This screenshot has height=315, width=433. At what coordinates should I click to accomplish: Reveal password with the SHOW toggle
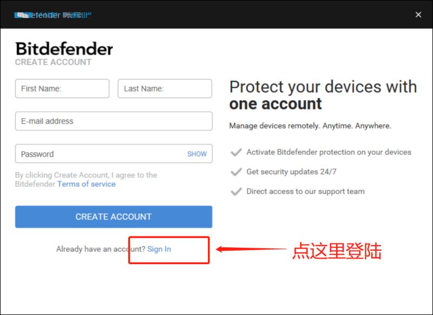pos(197,154)
